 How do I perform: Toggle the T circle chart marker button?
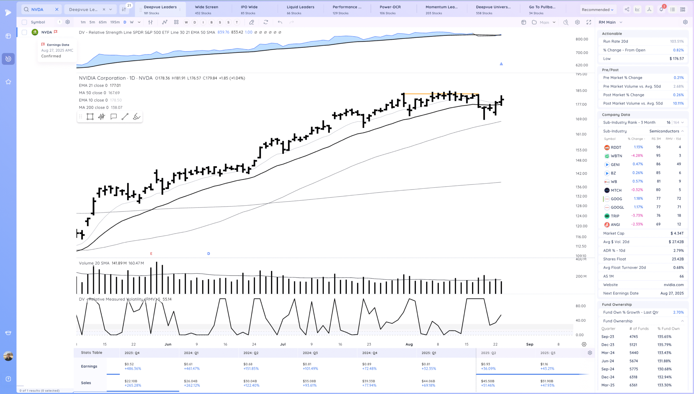coord(237,22)
